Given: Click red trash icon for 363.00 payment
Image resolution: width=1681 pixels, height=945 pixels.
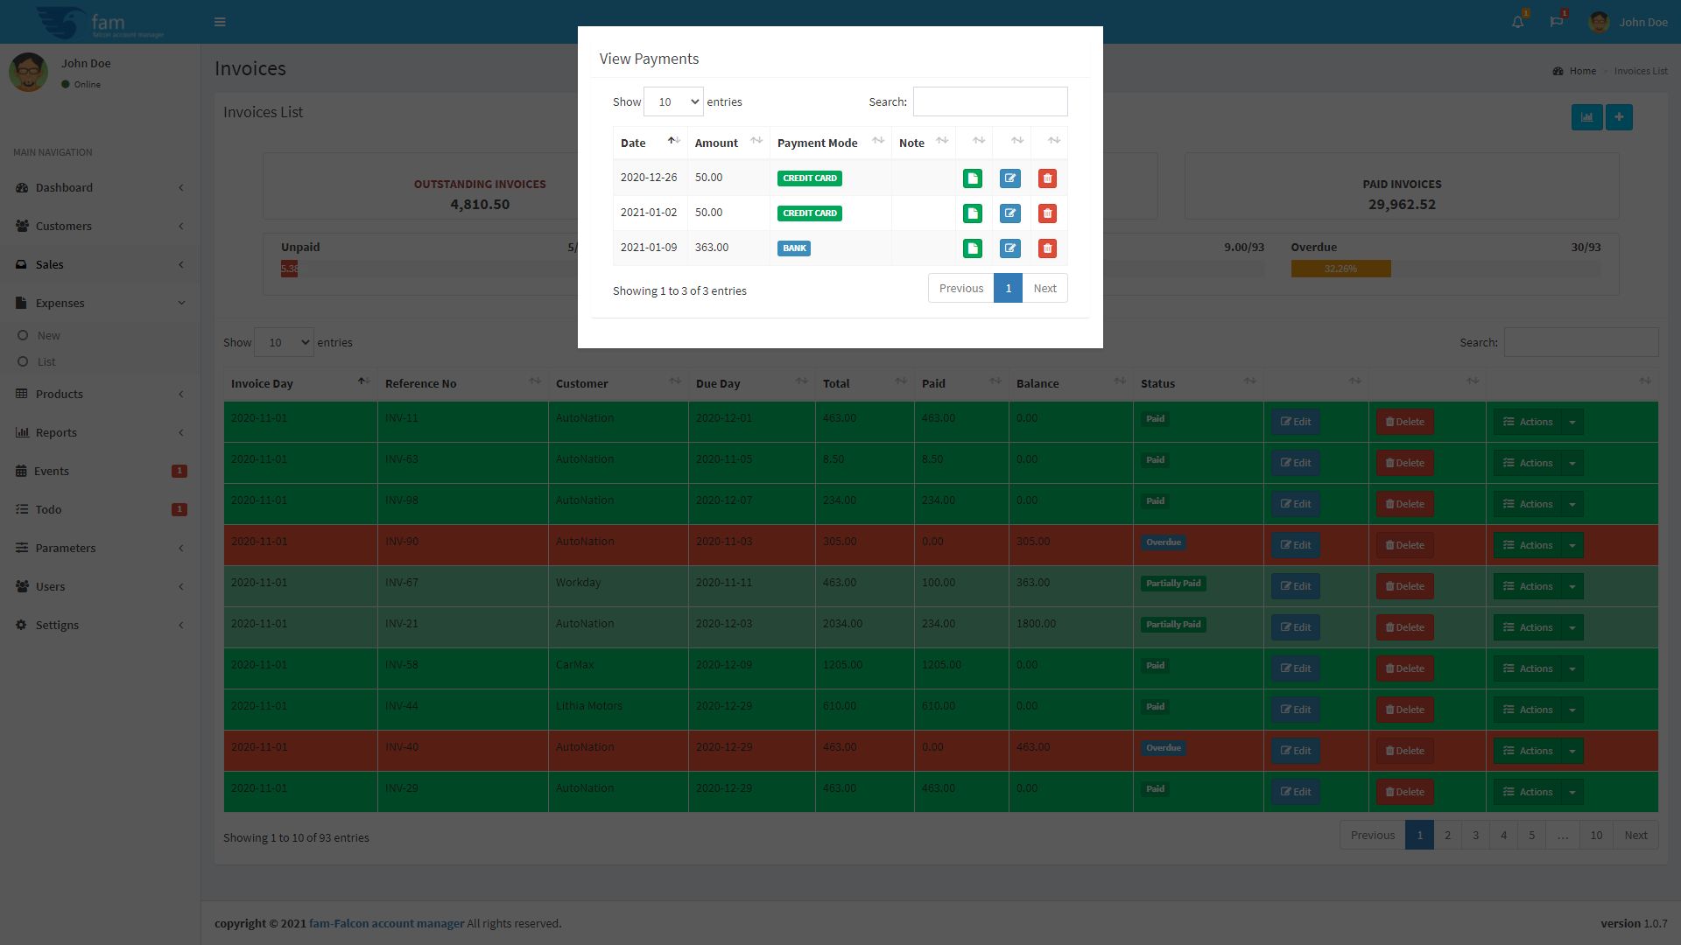Looking at the screenshot, I should [x=1047, y=248].
